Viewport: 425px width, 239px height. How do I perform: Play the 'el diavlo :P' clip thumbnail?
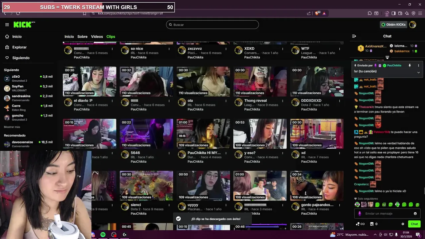coord(90,82)
